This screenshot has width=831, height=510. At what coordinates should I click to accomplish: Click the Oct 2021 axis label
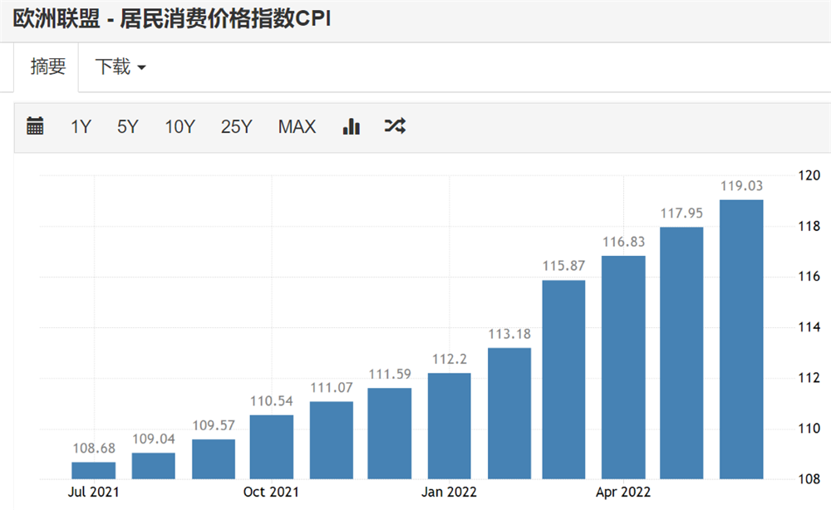[271, 492]
